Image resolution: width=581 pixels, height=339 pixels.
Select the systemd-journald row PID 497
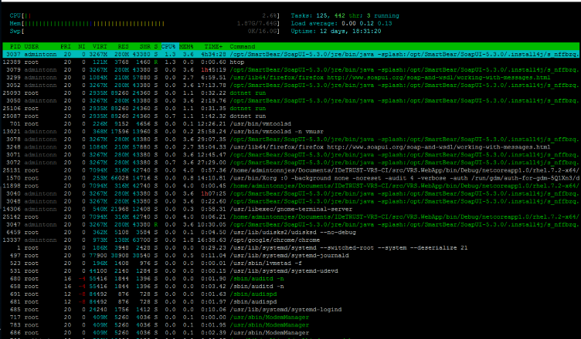click(x=290, y=256)
